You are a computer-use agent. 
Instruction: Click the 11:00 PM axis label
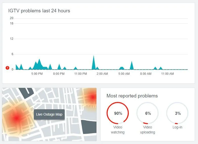point(81,74)
